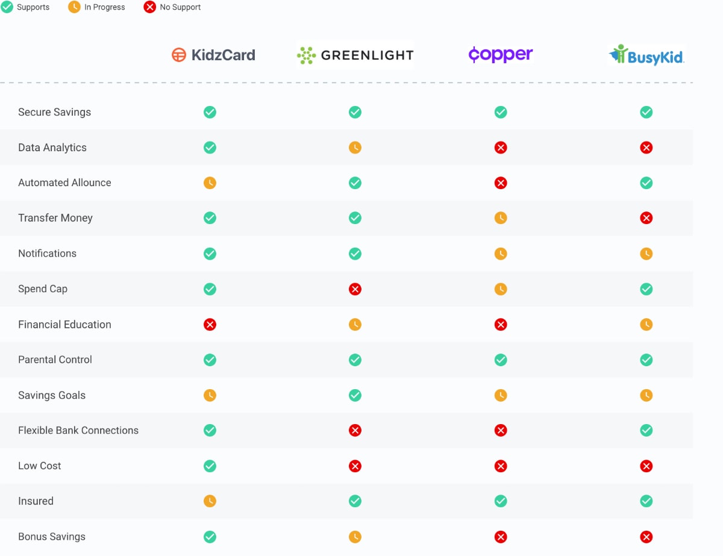Click the "Savings Goals" row label
The width and height of the screenshot is (723, 556).
[52, 395]
